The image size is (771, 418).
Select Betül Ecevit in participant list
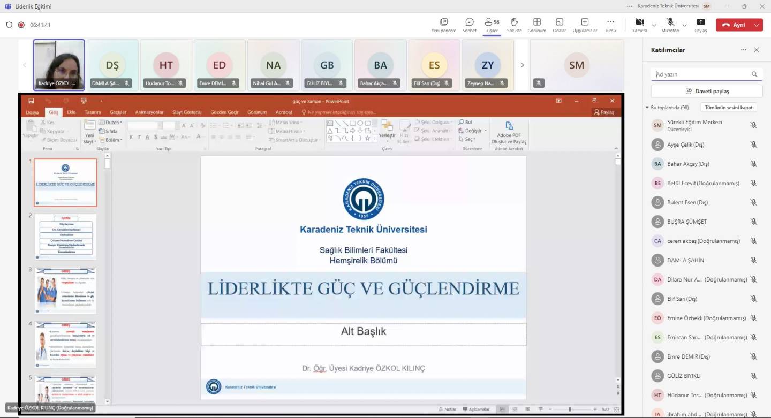pos(704,183)
